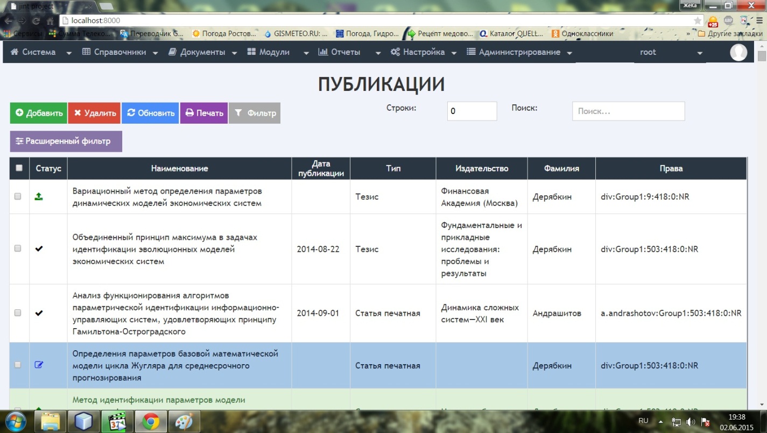Expand the Администрирование dropdown
The width and height of the screenshot is (767, 433).
(518, 52)
